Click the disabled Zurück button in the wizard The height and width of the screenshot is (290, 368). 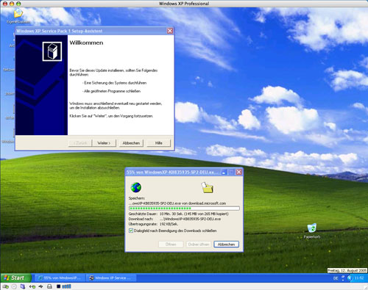coord(80,143)
